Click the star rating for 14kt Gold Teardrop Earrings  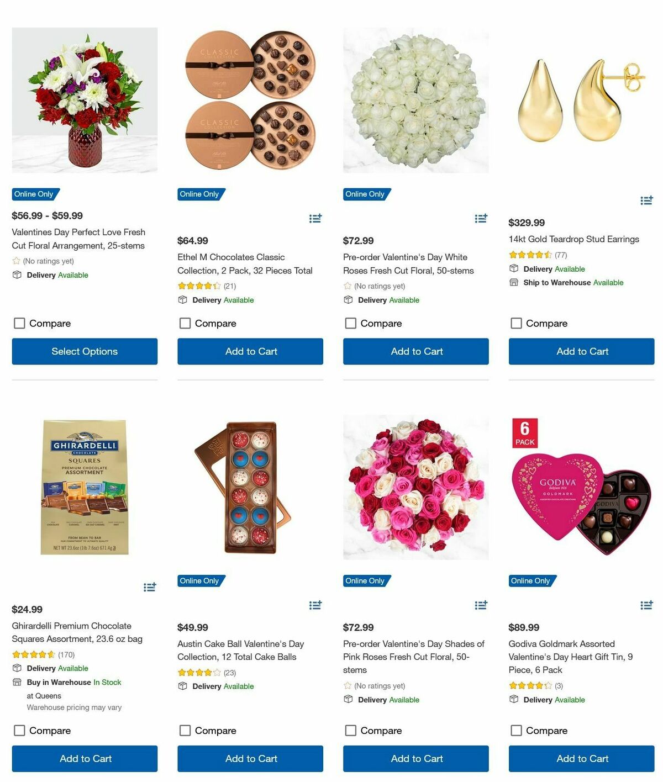(x=530, y=255)
